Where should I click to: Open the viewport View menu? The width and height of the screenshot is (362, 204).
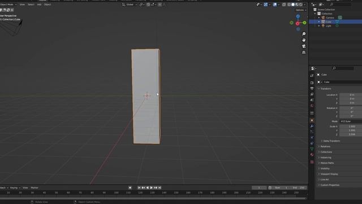coord(22,5)
